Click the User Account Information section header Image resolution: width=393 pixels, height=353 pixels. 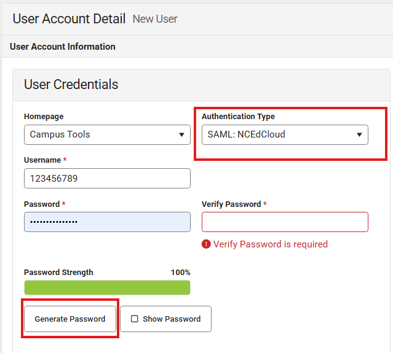point(63,47)
